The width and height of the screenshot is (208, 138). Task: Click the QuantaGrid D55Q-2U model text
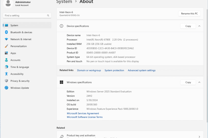70,15
